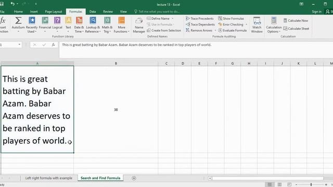Open Math & Trig functions
Image resolution: width=333 pixels, height=187 pixels.
point(107,25)
